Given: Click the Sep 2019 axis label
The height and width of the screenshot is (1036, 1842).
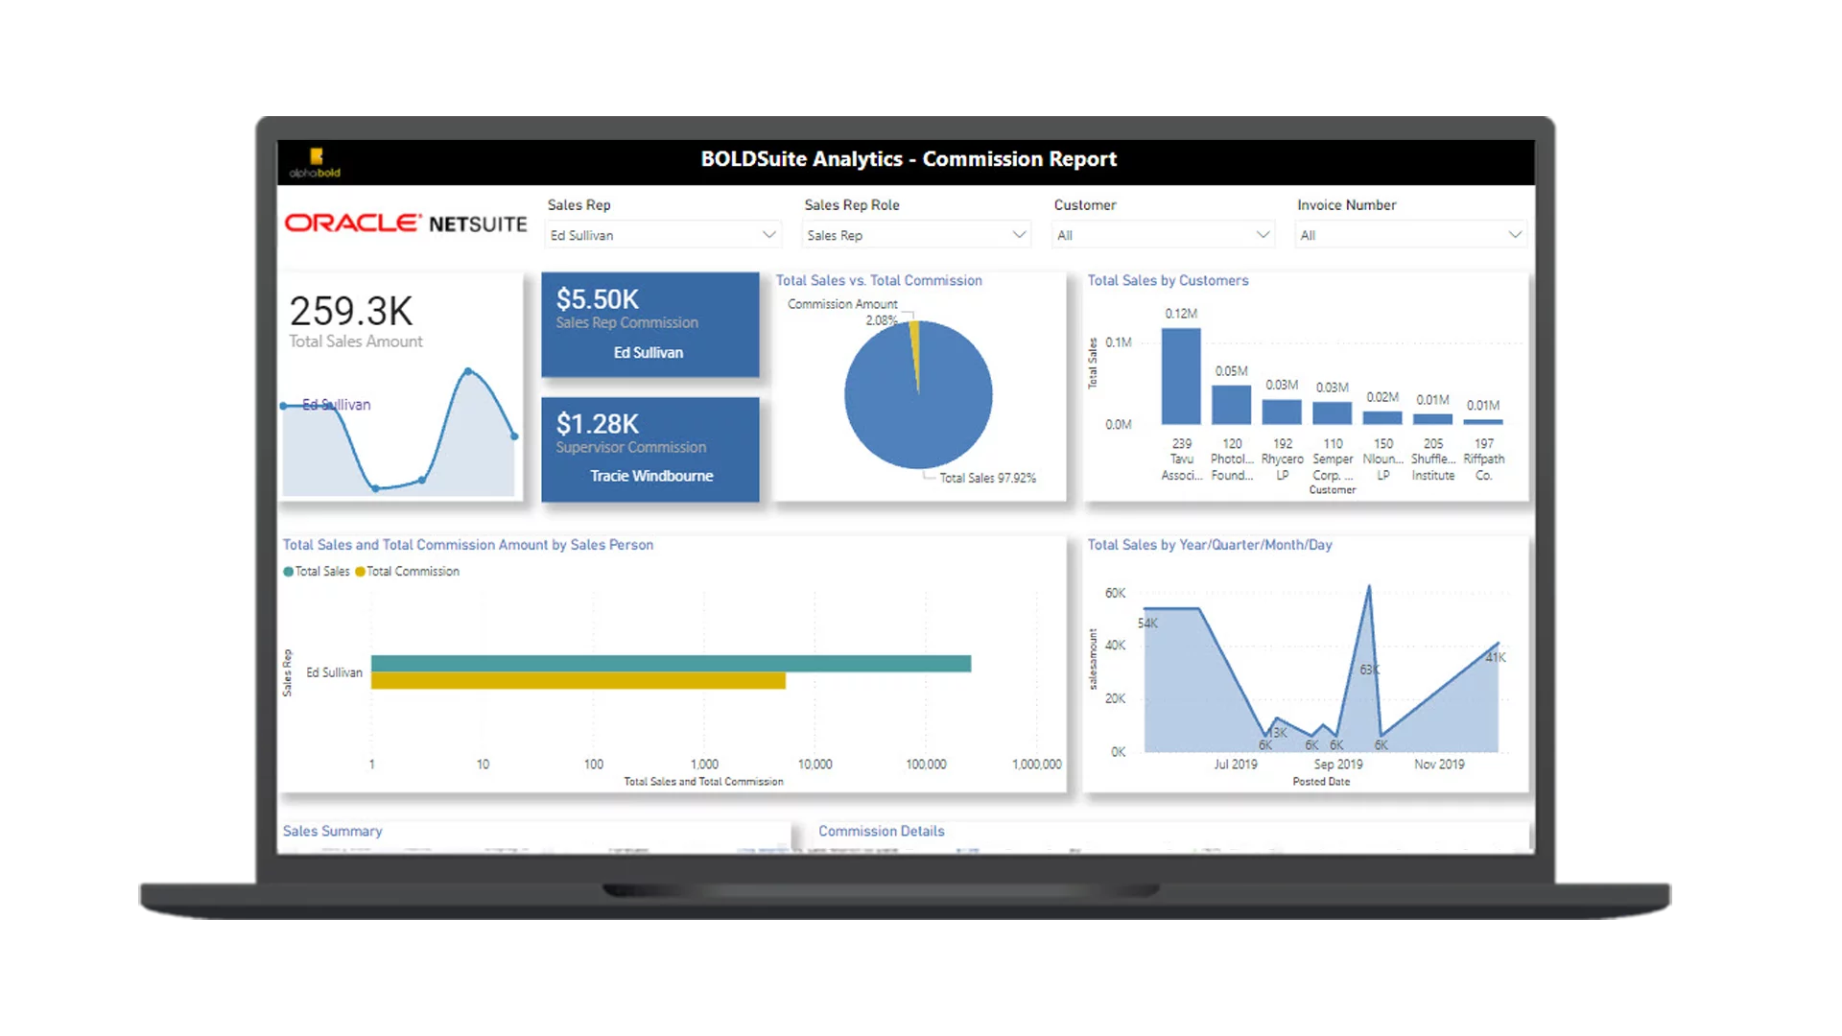Looking at the screenshot, I should (1338, 765).
